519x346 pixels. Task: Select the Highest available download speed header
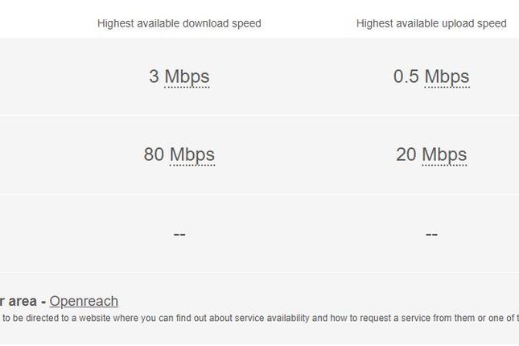pos(179,23)
